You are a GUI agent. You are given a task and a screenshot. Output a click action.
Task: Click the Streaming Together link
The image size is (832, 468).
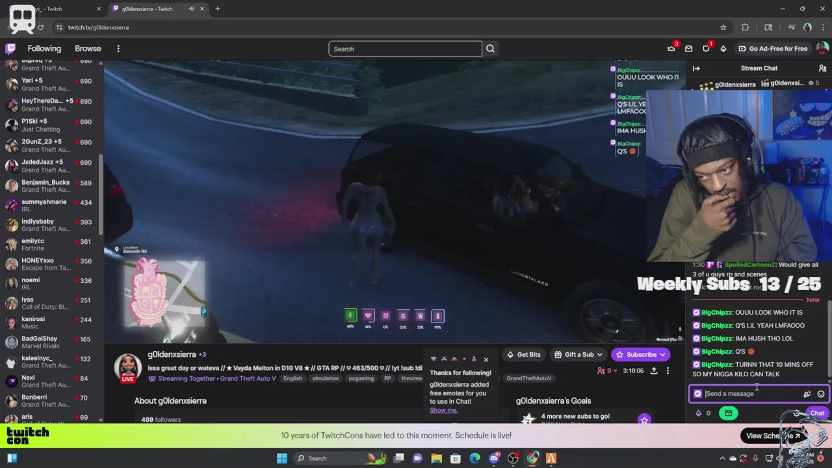(187, 378)
